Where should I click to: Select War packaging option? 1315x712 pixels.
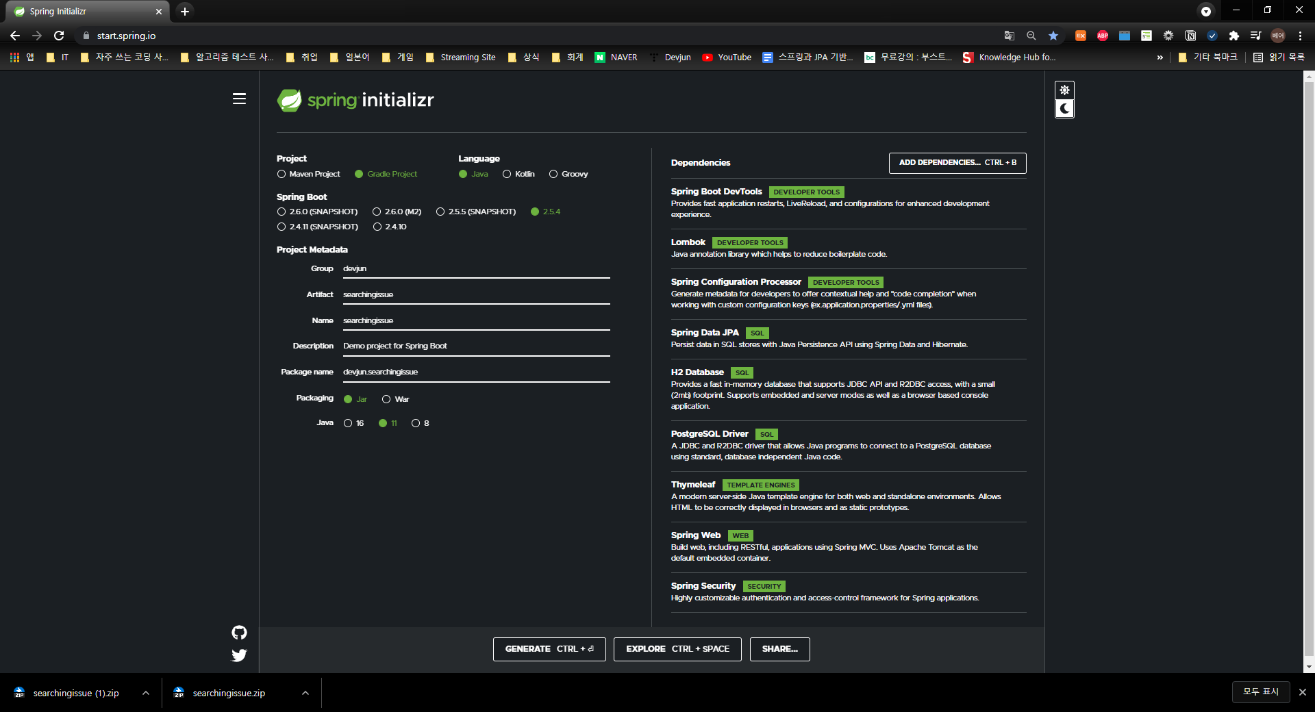tap(396, 399)
